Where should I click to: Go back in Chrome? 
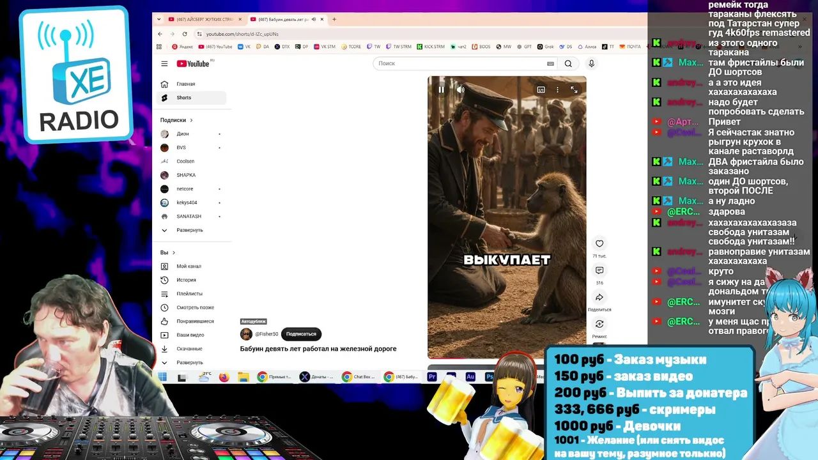(x=159, y=34)
